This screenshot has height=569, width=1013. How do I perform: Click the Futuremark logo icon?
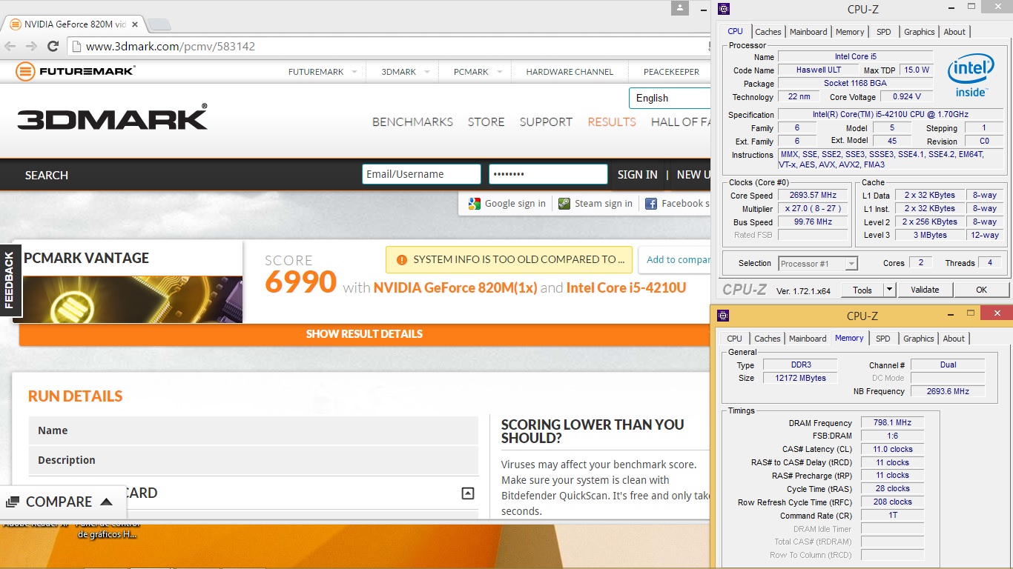[25, 72]
